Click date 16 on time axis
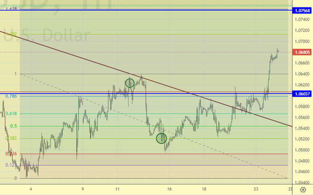 (170, 189)
